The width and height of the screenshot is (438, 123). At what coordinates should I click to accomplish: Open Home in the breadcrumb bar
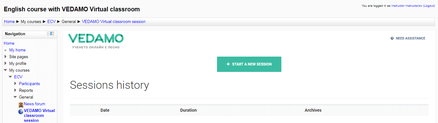(9, 22)
